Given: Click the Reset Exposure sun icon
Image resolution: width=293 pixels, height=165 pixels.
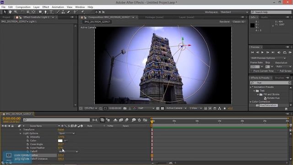Looking at the screenshot, I should click(225, 108).
